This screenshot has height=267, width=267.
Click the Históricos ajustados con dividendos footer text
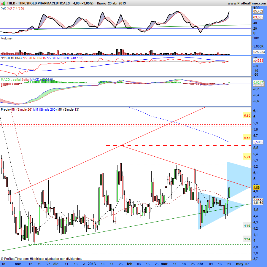pos(56,259)
